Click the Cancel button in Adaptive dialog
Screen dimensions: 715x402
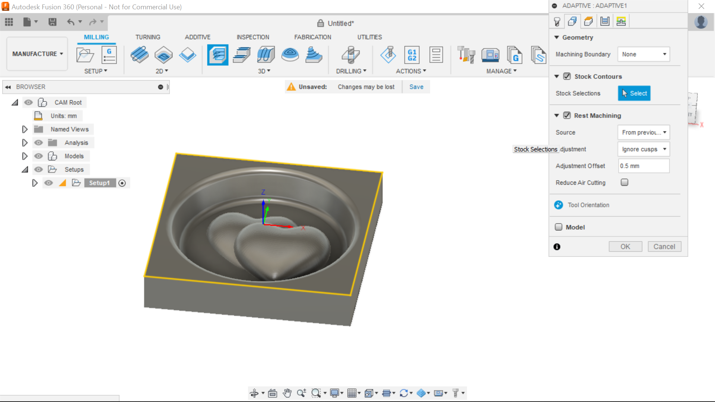pos(664,246)
